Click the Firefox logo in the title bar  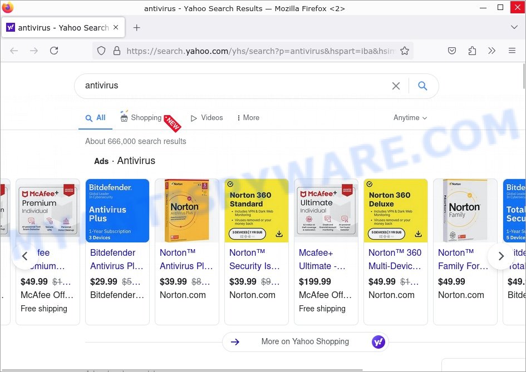click(7, 7)
